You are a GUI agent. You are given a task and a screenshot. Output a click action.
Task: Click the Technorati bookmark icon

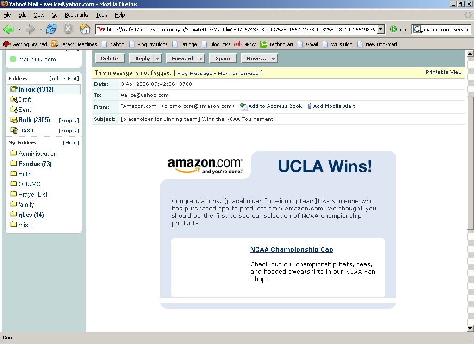(263, 44)
